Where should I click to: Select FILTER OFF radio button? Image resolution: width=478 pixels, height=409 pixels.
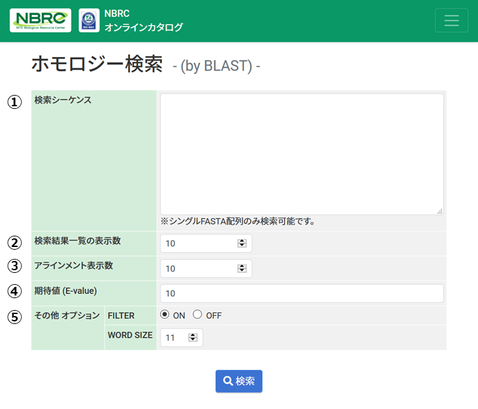197,315
